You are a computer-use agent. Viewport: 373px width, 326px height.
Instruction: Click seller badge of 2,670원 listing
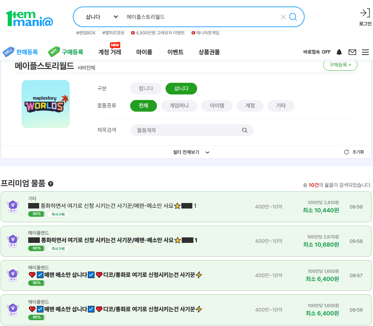tap(13, 241)
